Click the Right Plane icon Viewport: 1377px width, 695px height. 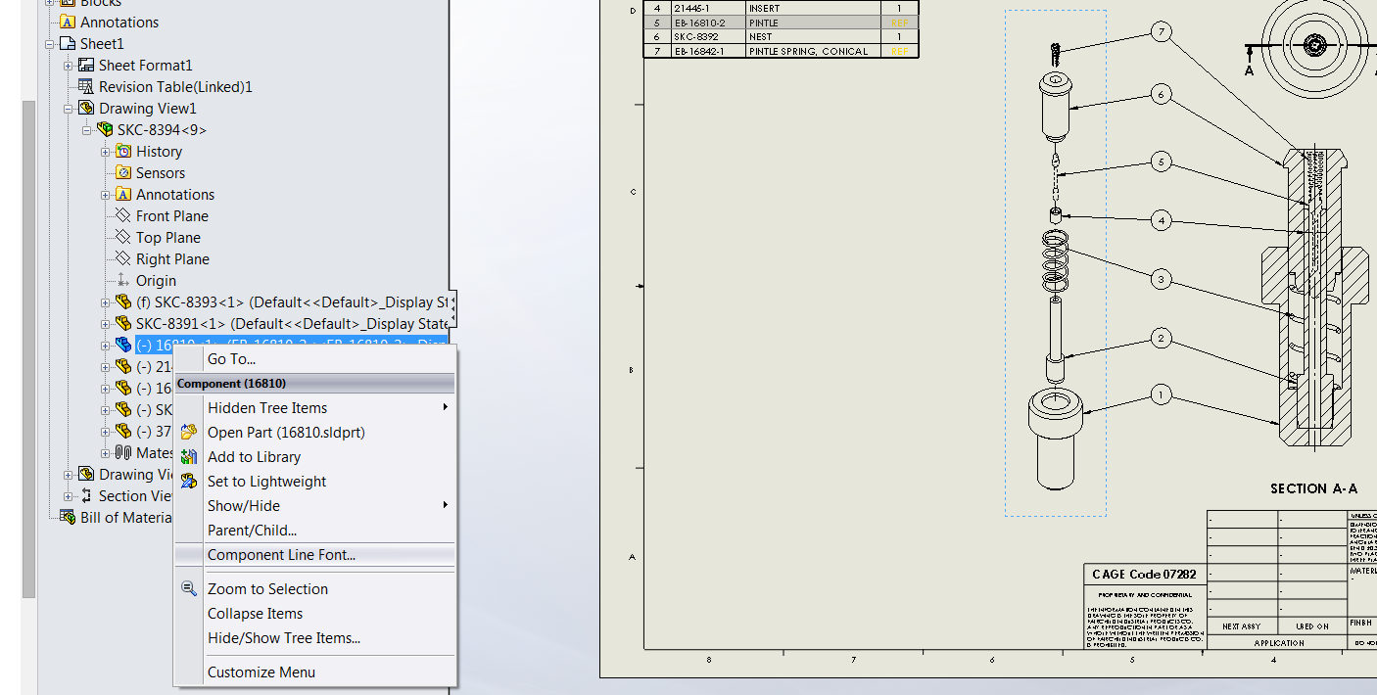123,258
